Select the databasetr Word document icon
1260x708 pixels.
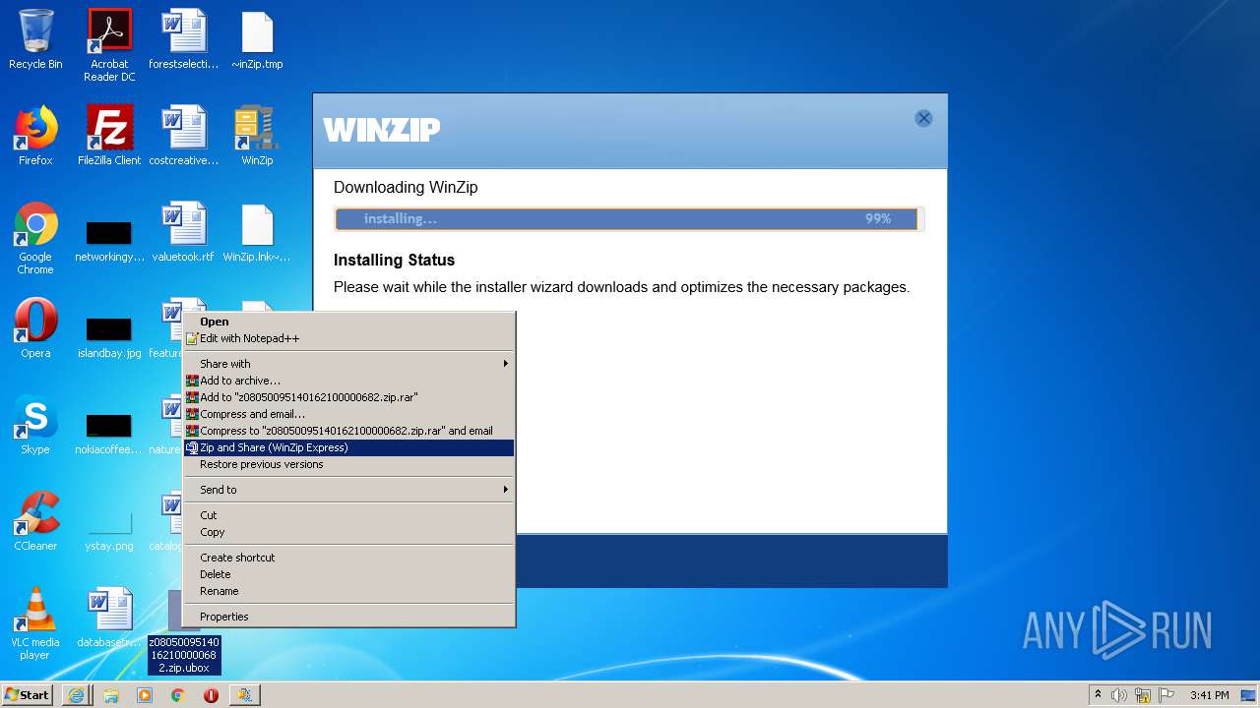[x=109, y=618]
